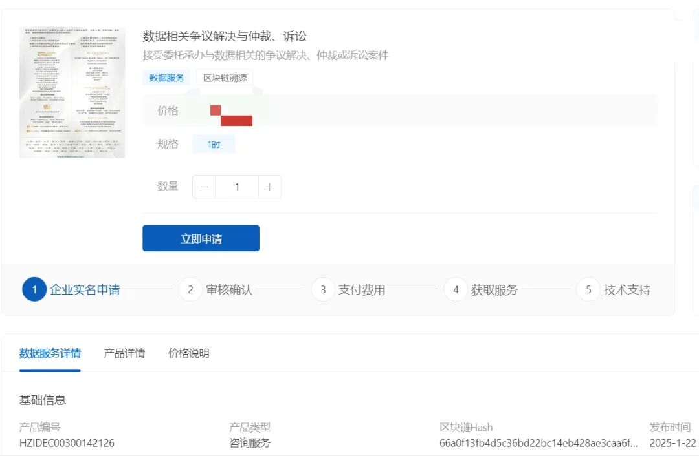
Task: Switch to the 产品详情 tab
Action: click(124, 353)
